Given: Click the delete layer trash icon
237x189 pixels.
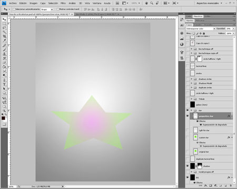Looking at the screenshot, I should 231,185.
